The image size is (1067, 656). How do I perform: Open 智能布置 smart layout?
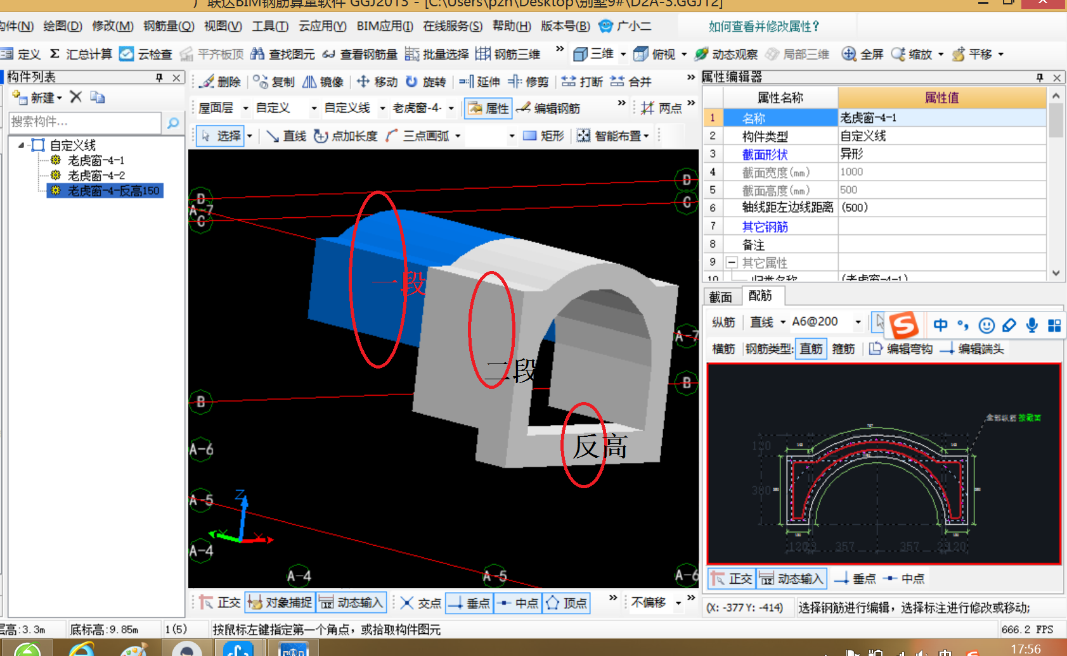[612, 136]
